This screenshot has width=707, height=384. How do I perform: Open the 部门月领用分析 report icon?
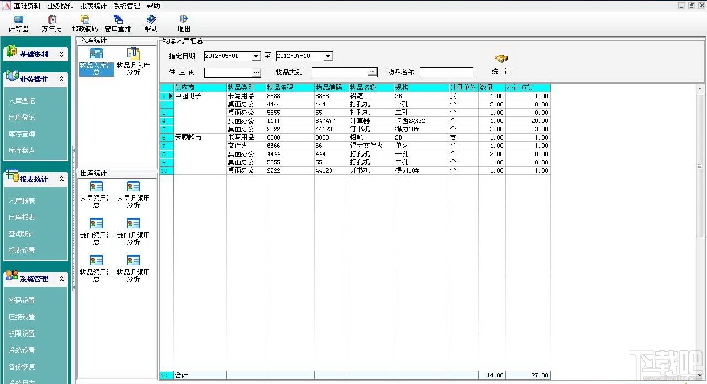[x=133, y=231]
